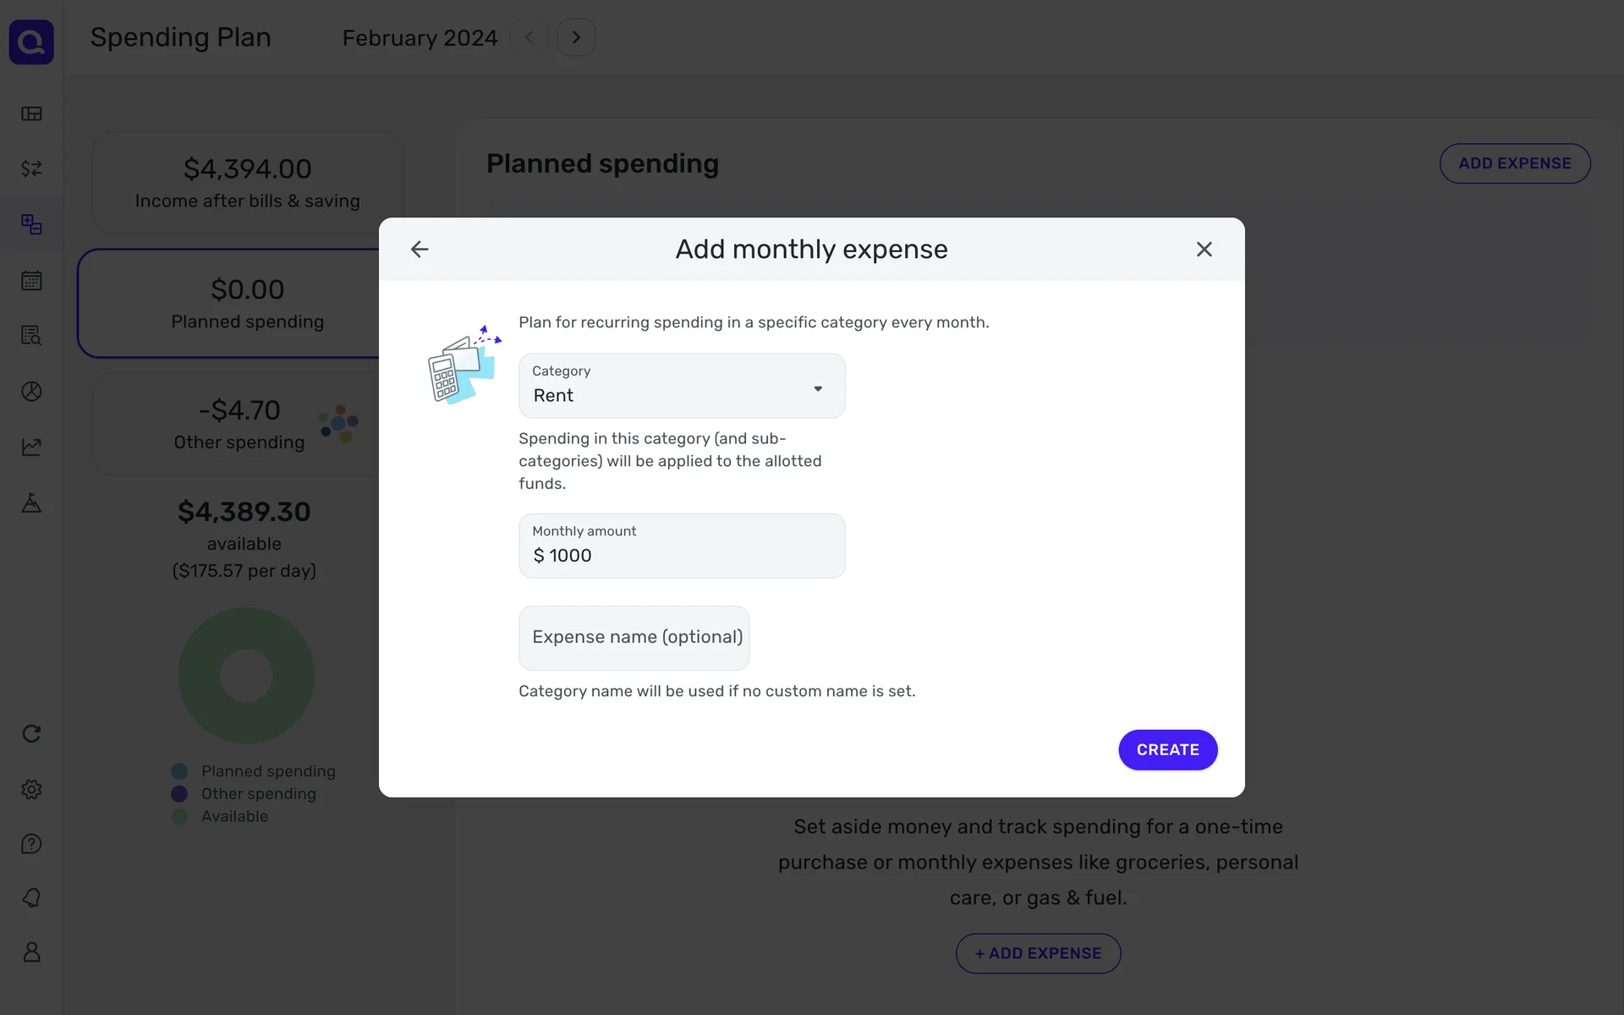Go to the previous month

pyautogui.click(x=529, y=38)
